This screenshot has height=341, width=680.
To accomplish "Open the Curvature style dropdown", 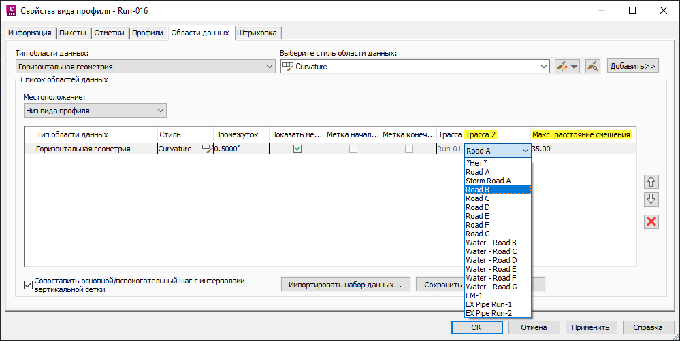I will [415, 67].
